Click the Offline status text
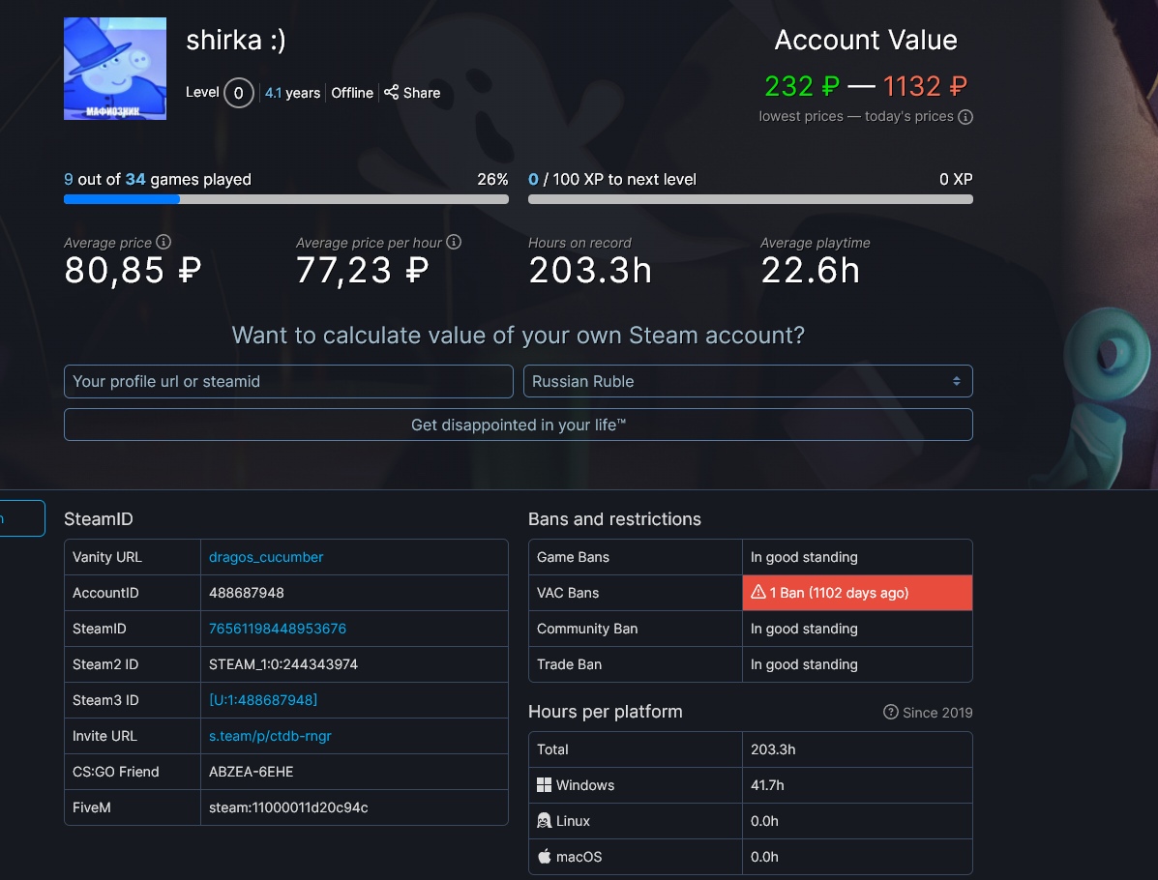Screen dimensions: 1158x880 click(352, 92)
